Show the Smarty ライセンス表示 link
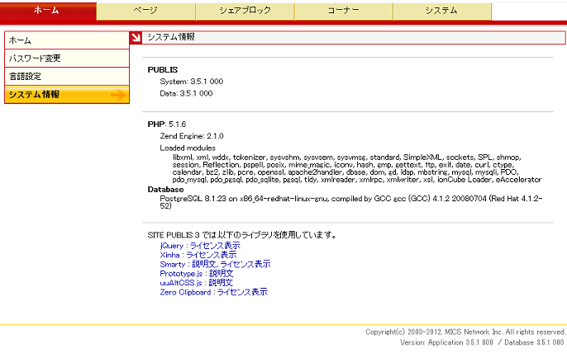The height and width of the screenshot is (353, 567). [x=245, y=264]
